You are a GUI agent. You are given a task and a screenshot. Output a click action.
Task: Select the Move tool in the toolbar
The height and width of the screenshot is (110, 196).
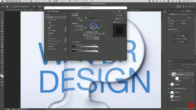[2, 12]
